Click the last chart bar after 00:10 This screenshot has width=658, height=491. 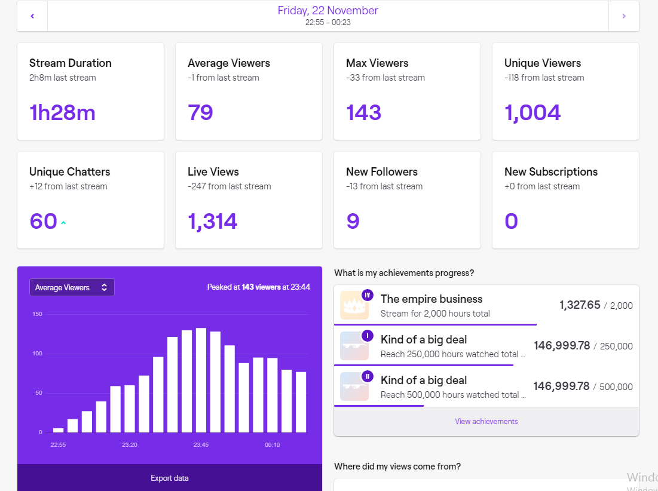[x=301, y=402]
